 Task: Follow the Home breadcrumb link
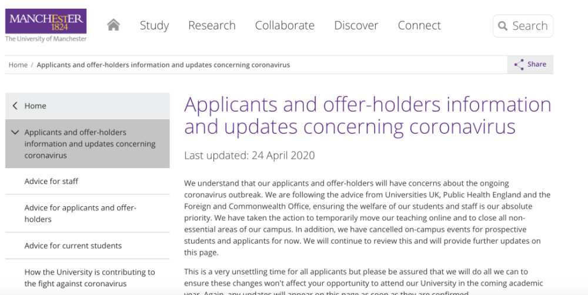click(x=18, y=65)
